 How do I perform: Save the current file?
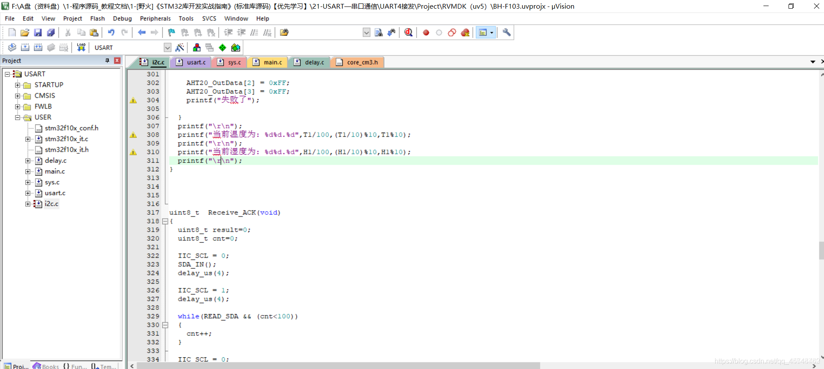point(38,32)
